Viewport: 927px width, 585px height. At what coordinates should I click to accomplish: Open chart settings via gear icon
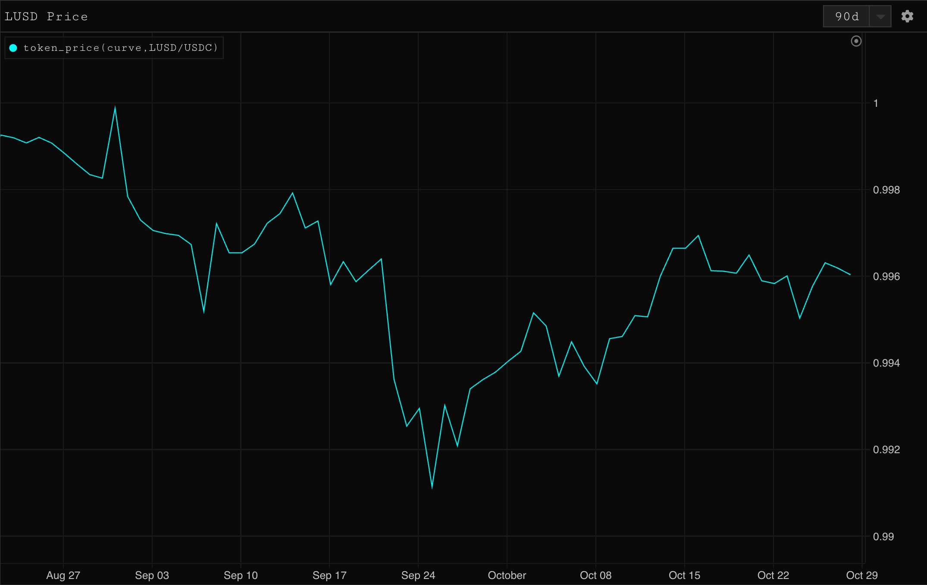(x=907, y=16)
